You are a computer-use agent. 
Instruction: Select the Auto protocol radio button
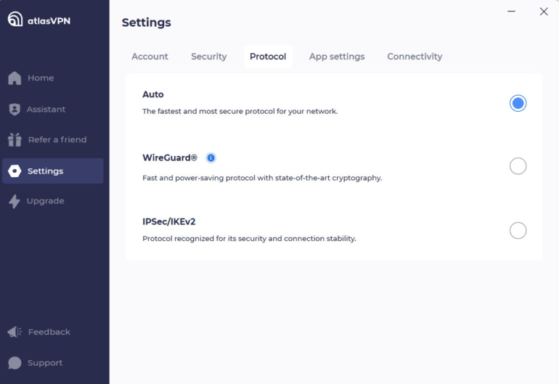(x=518, y=103)
